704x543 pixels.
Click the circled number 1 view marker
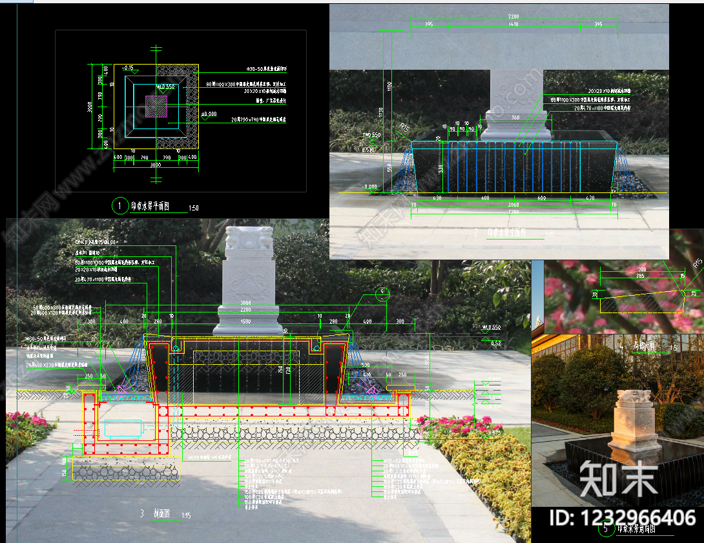point(119,206)
